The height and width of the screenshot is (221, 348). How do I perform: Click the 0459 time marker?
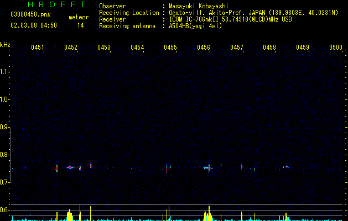tap(303, 48)
